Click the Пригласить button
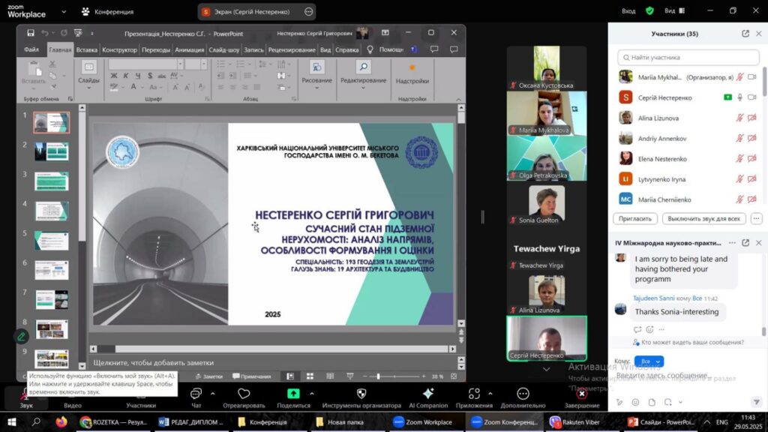Viewport: 768px width, 432px height. [x=634, y=219]
